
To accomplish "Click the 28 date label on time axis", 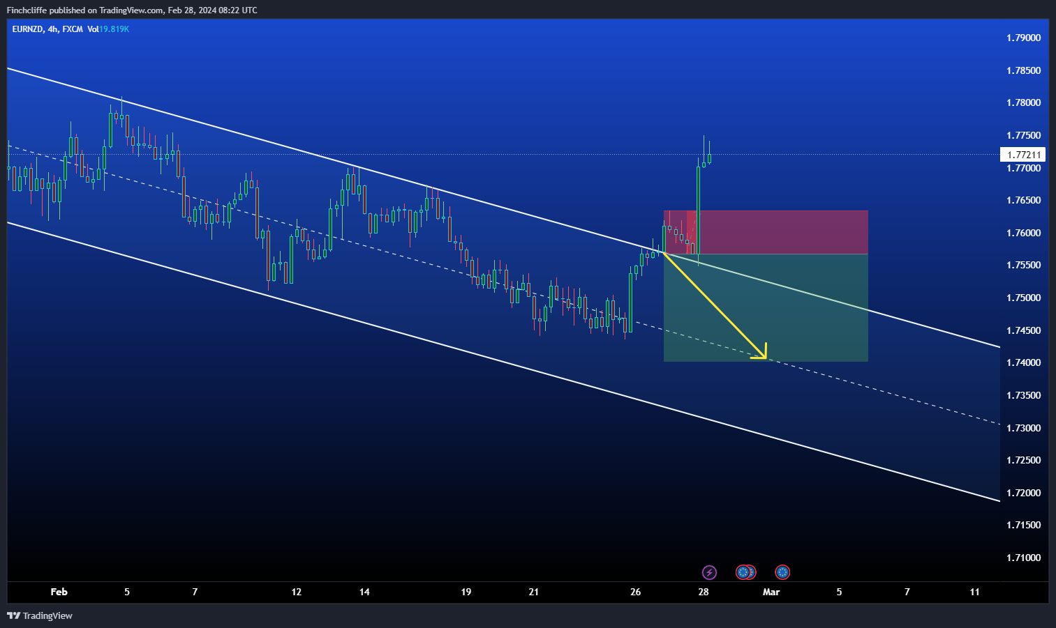I will click(704, 592).
